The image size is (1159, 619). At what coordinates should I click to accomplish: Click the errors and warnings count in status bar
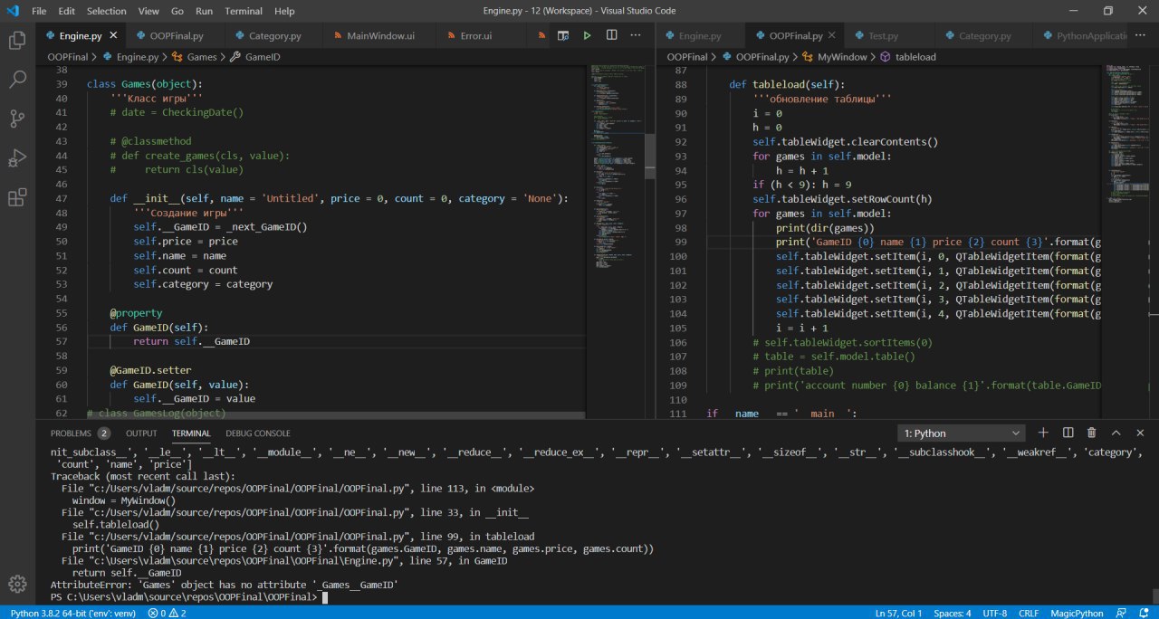click(168, 613)
